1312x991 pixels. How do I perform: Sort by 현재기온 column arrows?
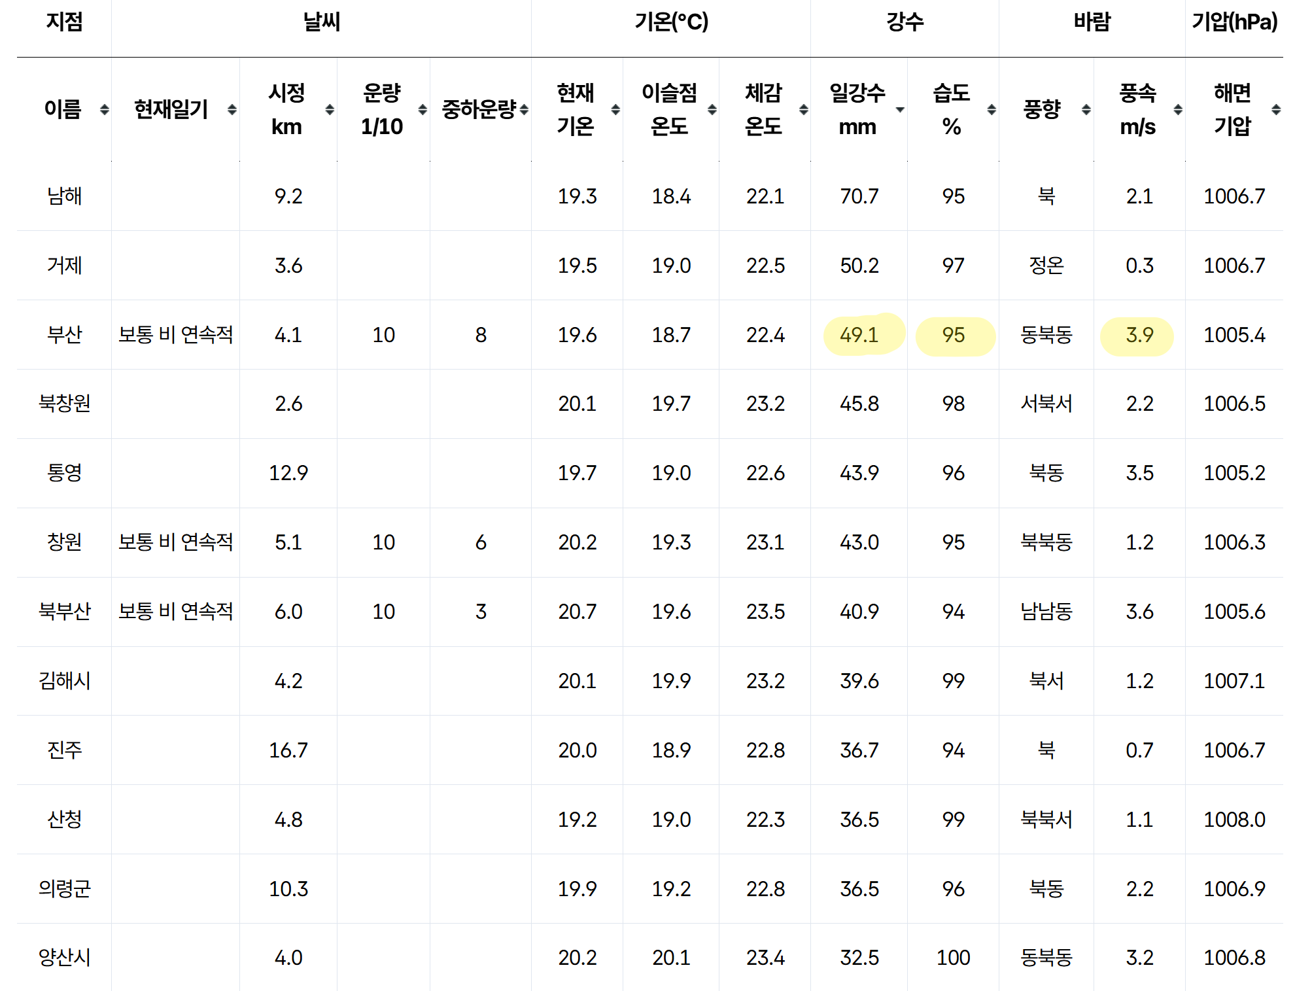tap(615, 110)
